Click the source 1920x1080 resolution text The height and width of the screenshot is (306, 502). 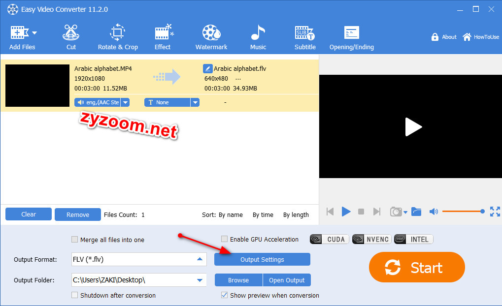click(x=90, y=79)
